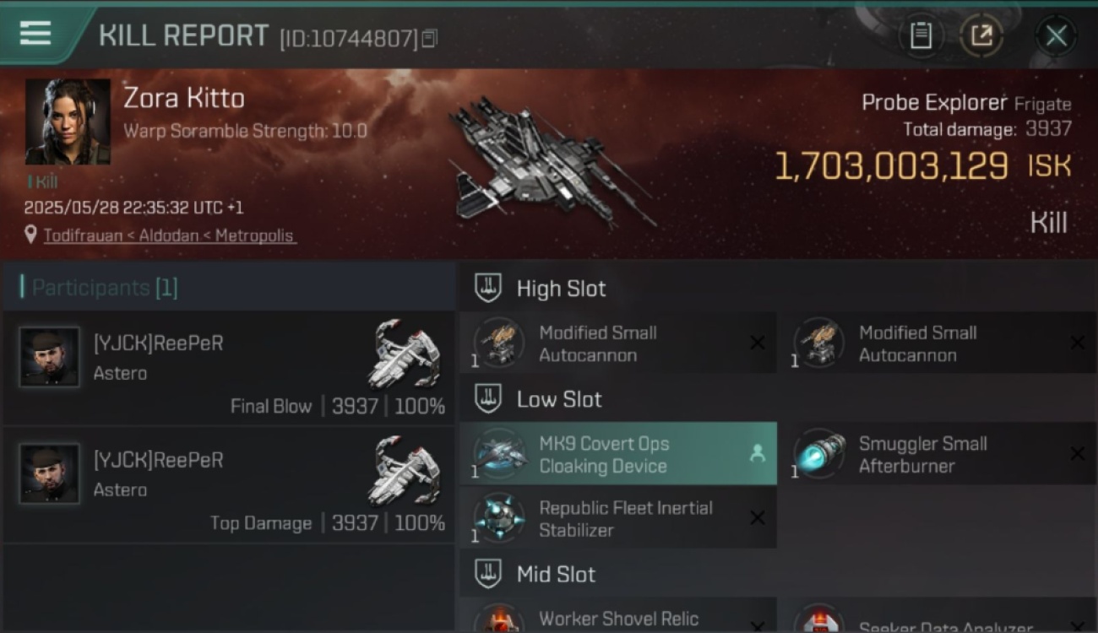Click the person icon on Cloaking Device
Image resolution: width=1098 pixels, height=633 pixels.
click(x=757, y=454)
